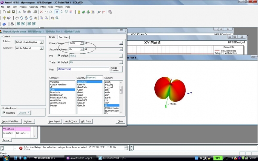The image size is (258, 161).
Task: Select the Pan hand tool
Action: pyautogui.click(x=17, y=18)
